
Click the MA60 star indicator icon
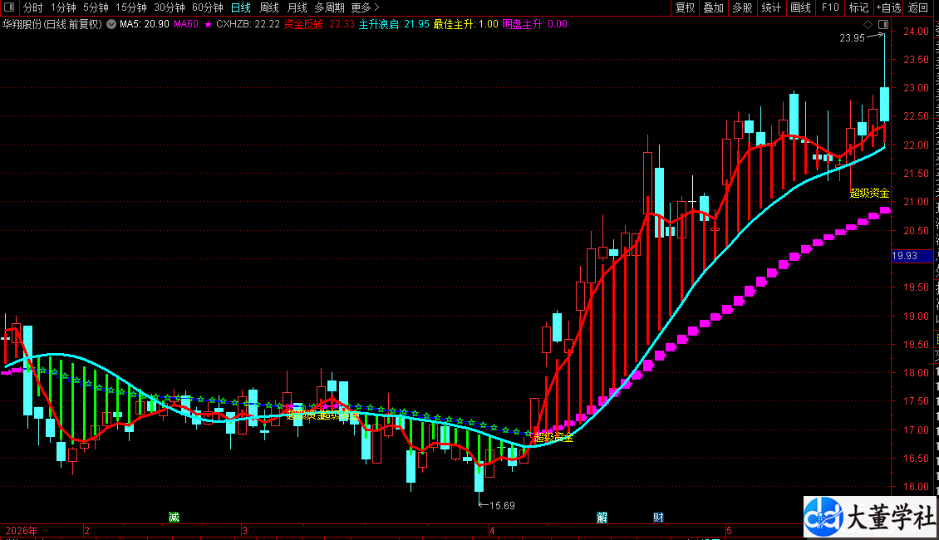(208, 25)
